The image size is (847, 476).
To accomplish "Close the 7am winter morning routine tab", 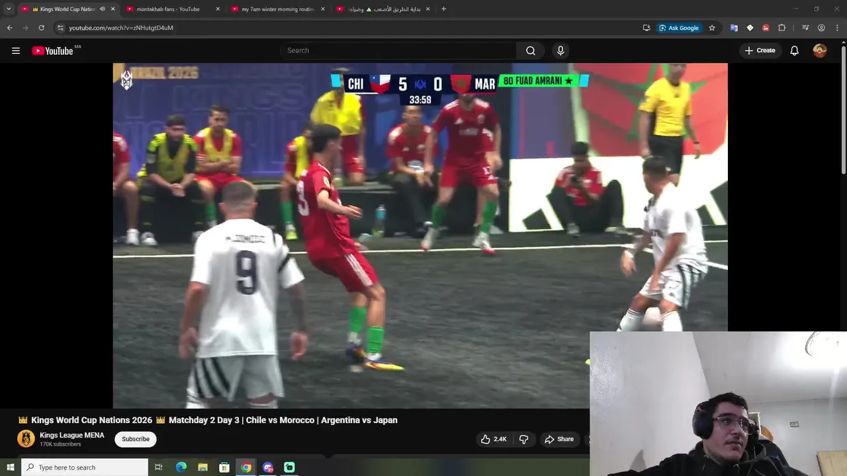I will (323, 9).
